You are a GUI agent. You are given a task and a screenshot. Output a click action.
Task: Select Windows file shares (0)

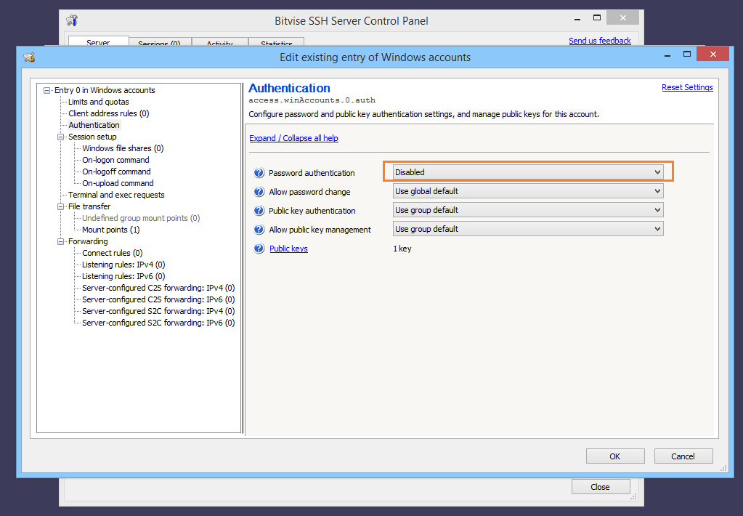tap(123, 148)
